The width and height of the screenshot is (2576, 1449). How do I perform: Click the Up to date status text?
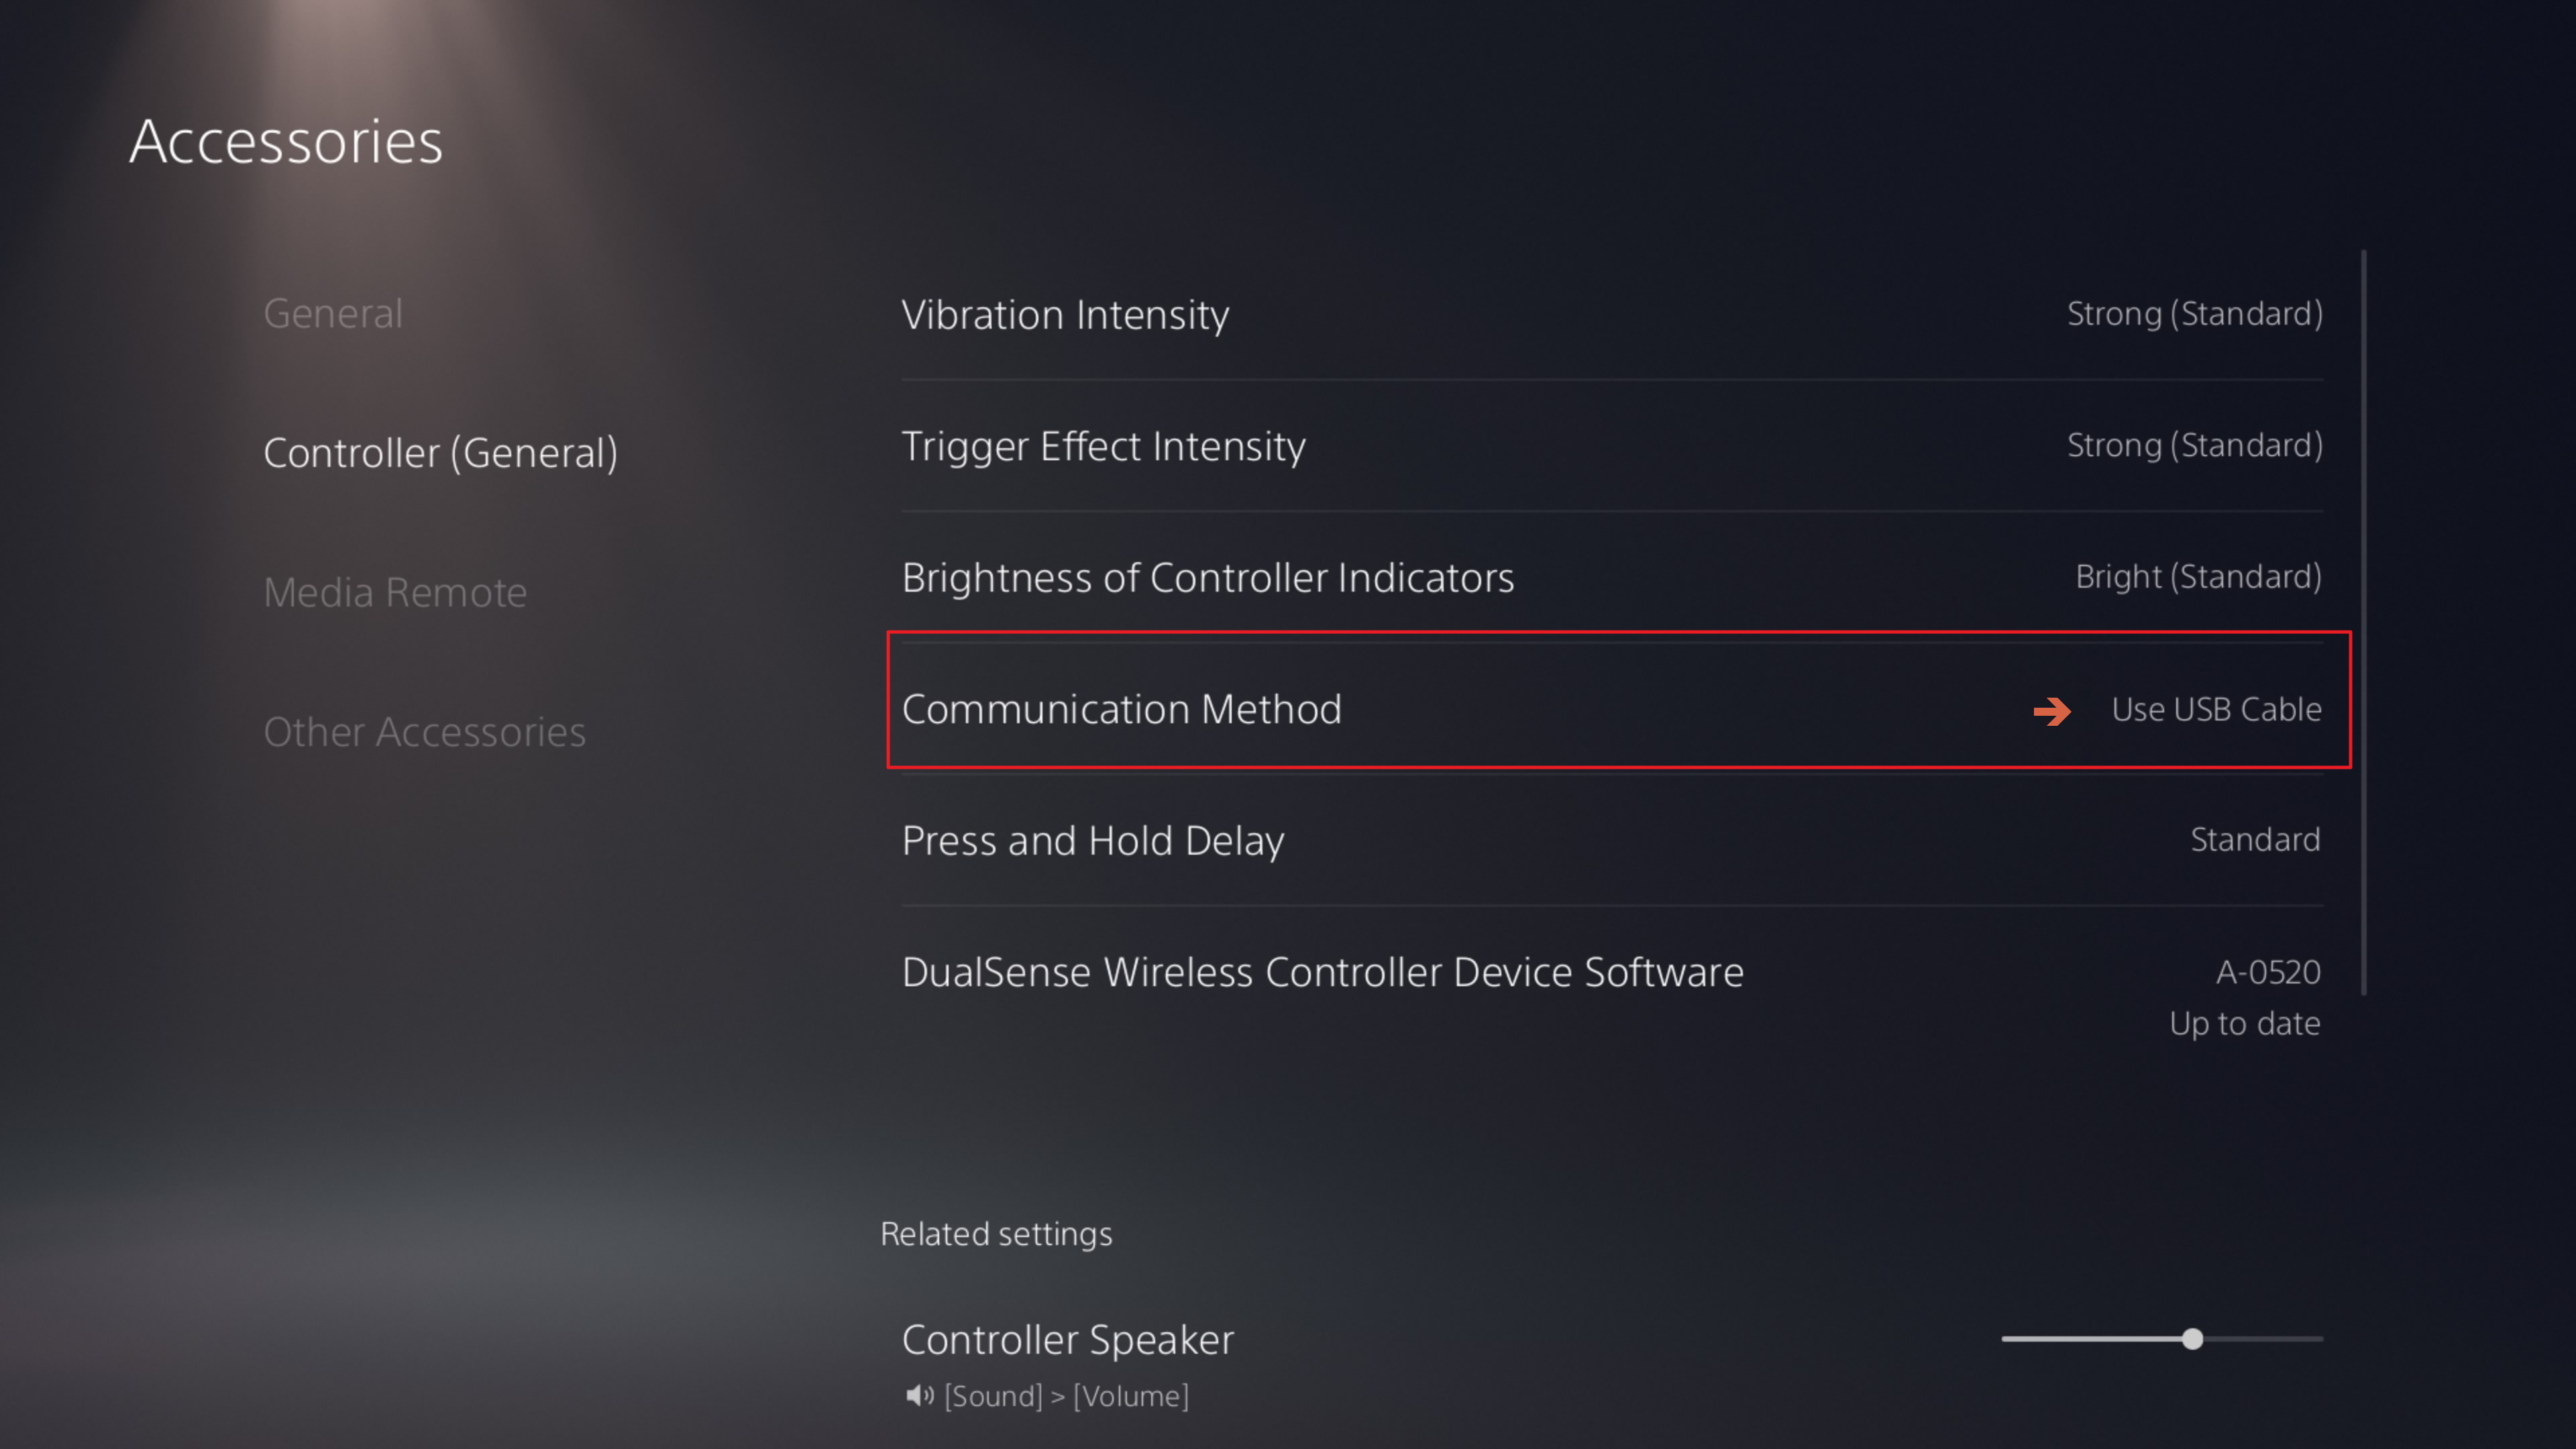click(x=2244, y=1024)
